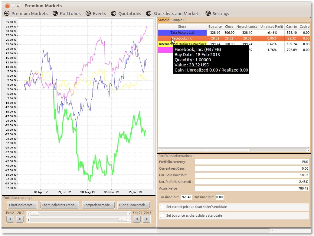
Task: Open the Quotations toolbar icon
Action: point(113,13)
